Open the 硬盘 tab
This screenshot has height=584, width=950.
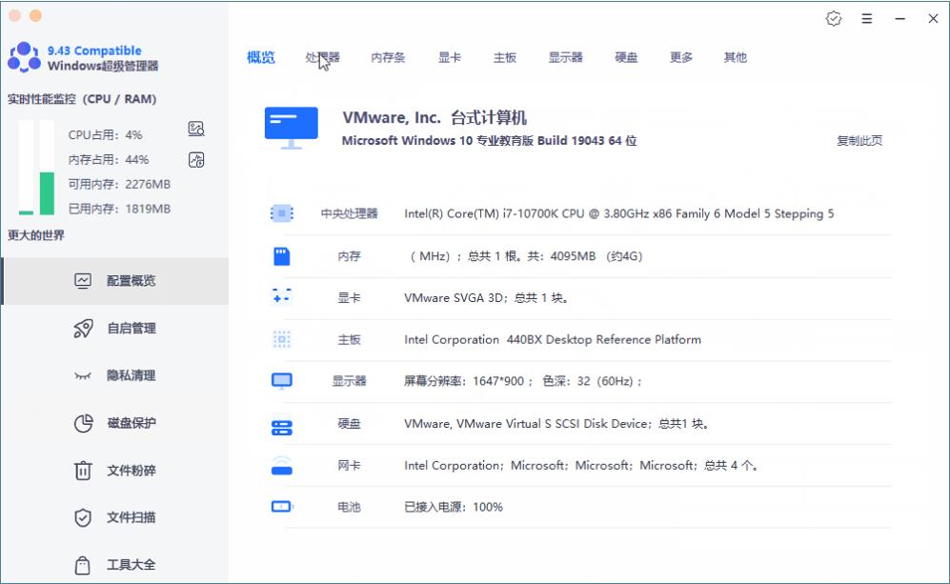coord(626,57)
